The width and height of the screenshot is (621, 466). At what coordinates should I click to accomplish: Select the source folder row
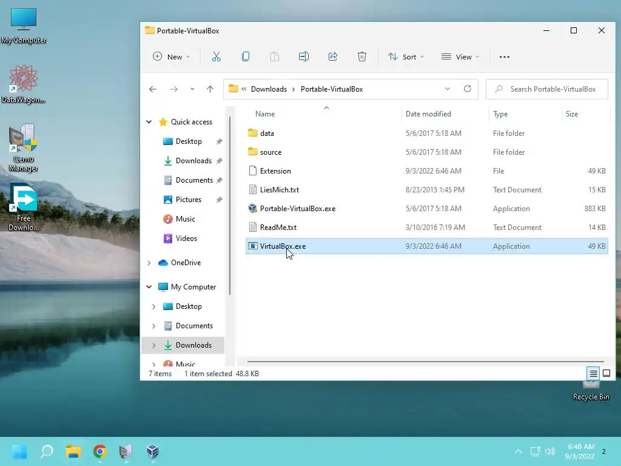click(x=426, y=152)
